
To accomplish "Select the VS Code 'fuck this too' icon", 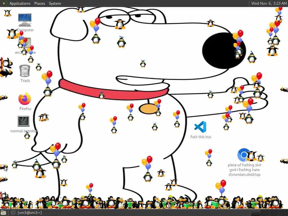I will tap(200, 127).
